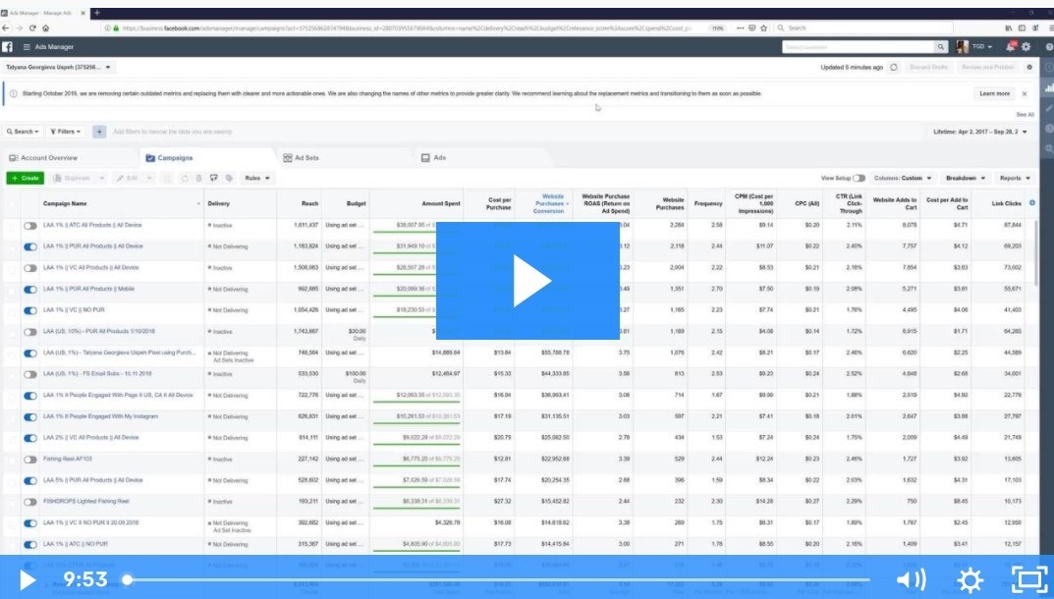Click the tag icon in the campaign toolbar

click(x=229, y=178)
